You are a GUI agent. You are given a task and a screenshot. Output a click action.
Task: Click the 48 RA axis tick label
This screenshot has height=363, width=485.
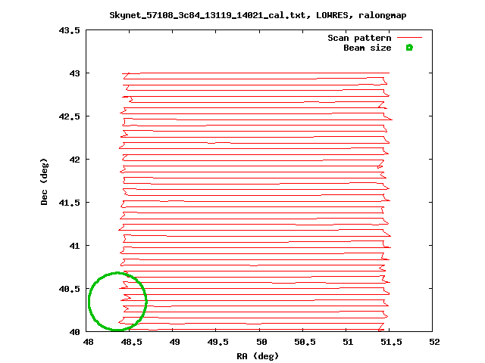point(88,342)
